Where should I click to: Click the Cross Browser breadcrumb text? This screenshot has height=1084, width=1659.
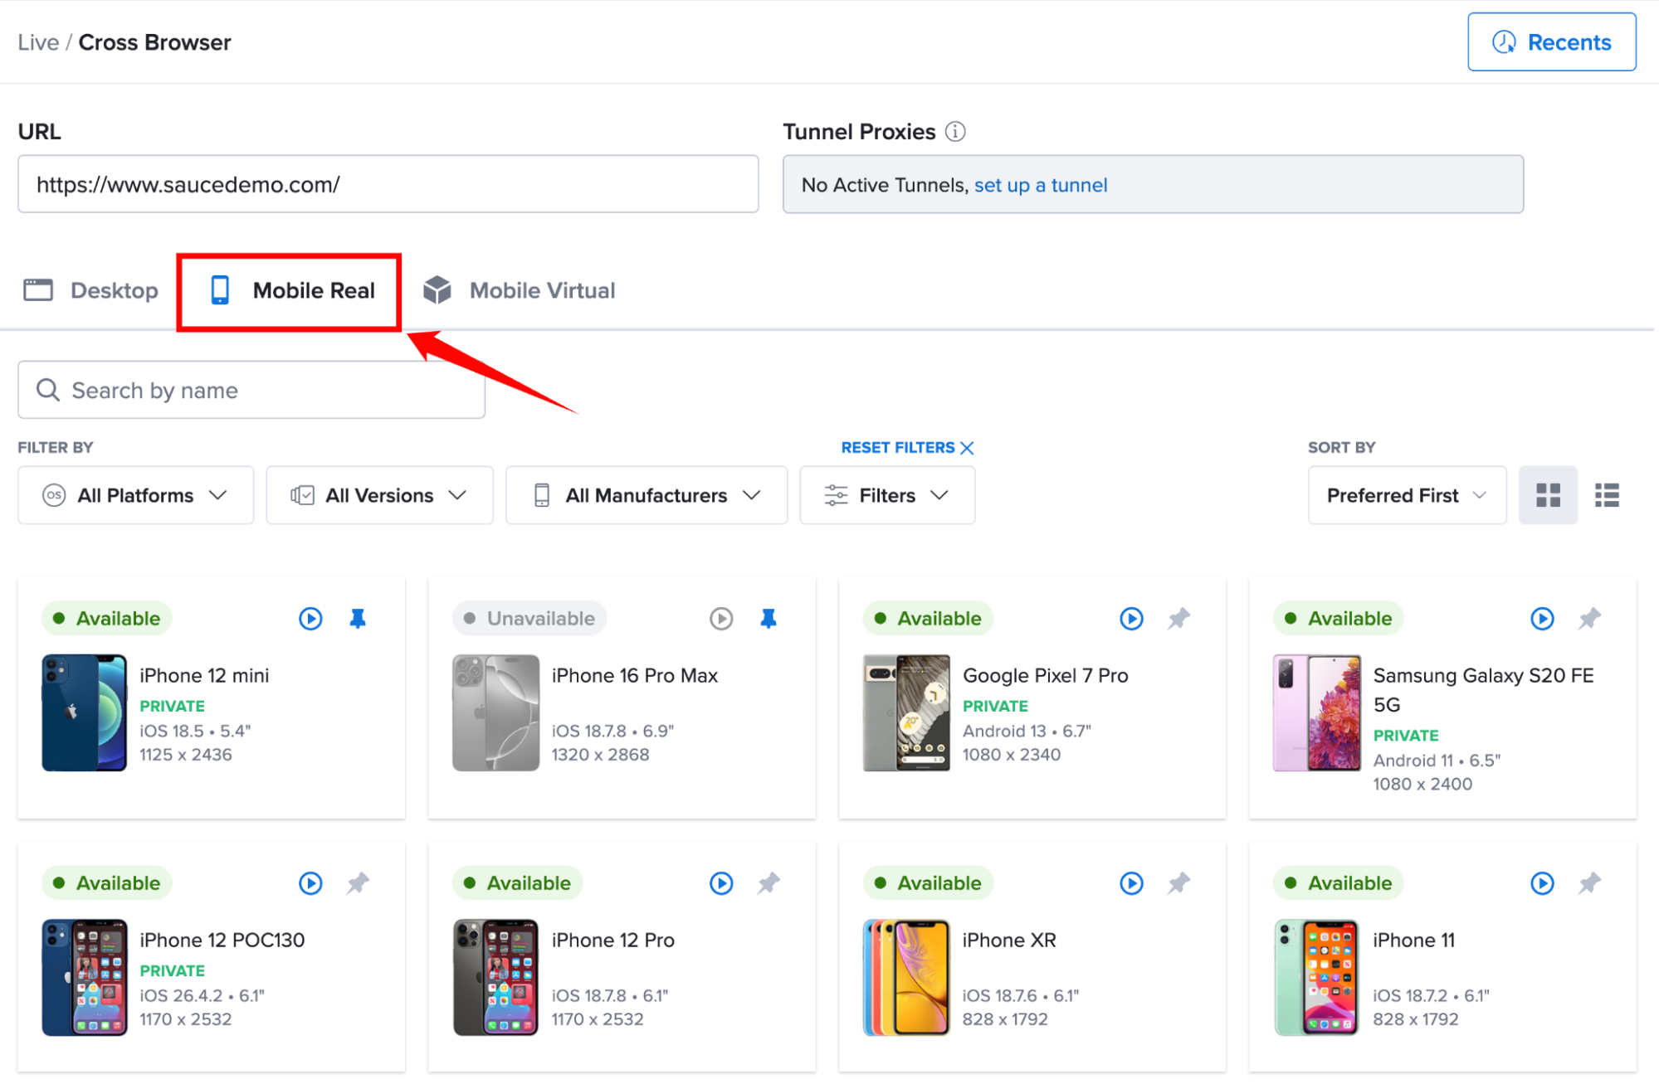pyautogui.click(x=155, y=42)
